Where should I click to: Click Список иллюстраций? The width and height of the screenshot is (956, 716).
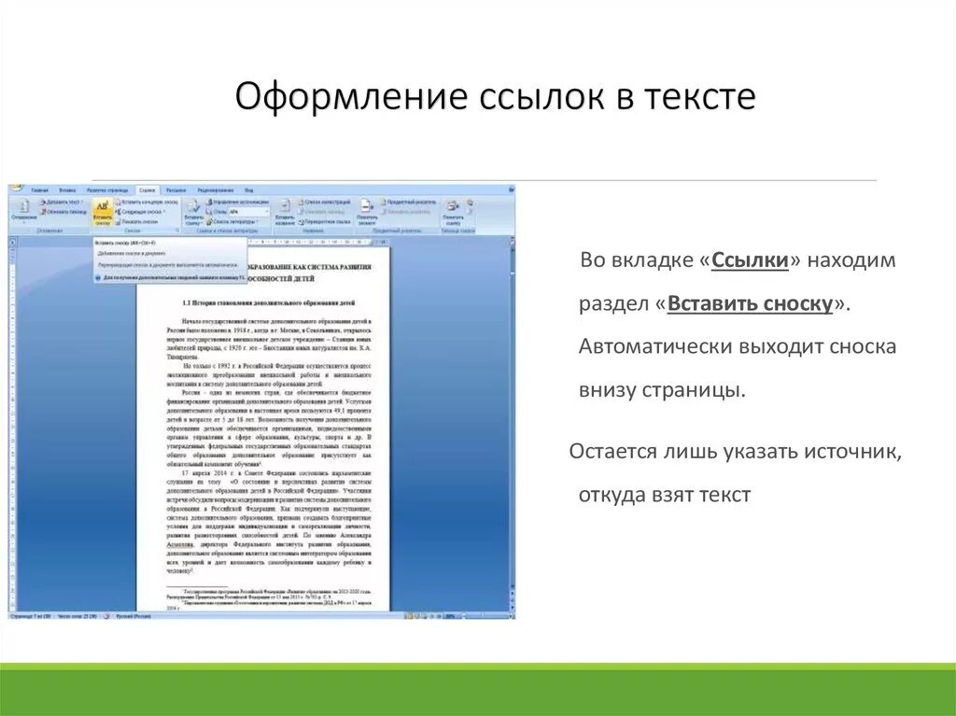(x=324, y=202)
